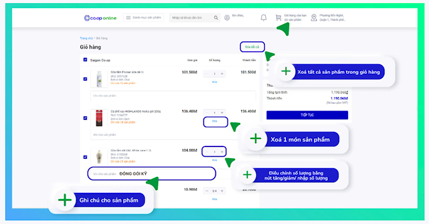Screen dimensions: 429x224
Task: Click 'Xóa tất cả' to clear cart
Action: click(x=252, y=47)
